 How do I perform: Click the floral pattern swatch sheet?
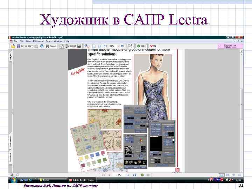click(90, 146)
